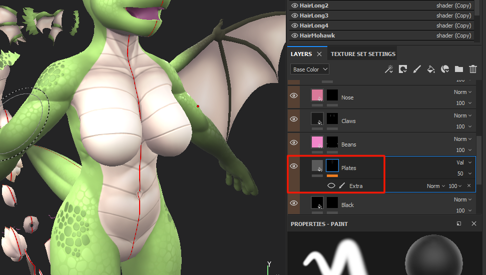Open the Black layer opacity dropdown
The width and height of the screenshot is (486, 275).
point(464,210)
